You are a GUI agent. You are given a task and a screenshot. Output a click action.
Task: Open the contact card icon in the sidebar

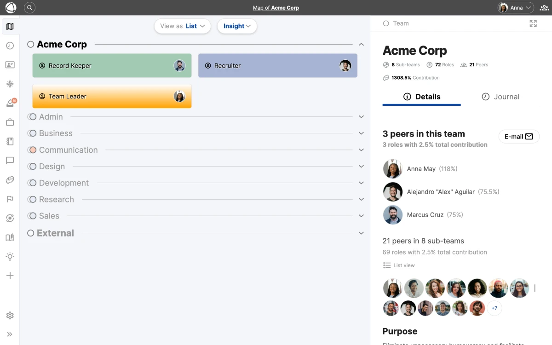[10, 65]
